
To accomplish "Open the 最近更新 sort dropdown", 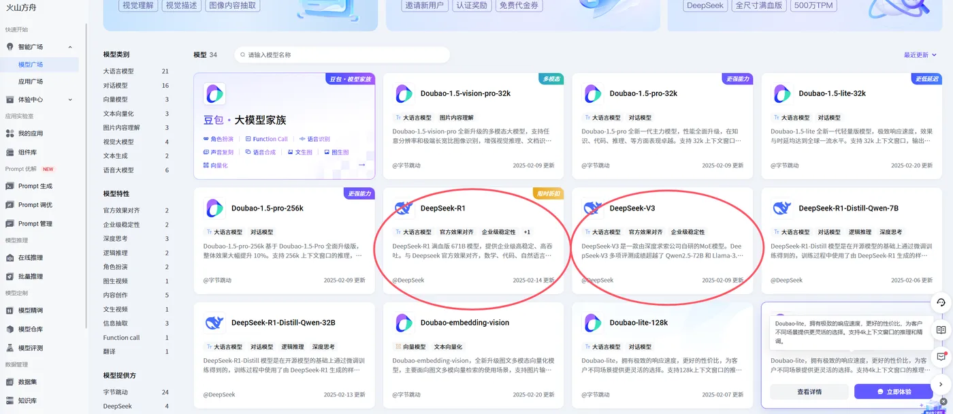I will (x=920, y=54).
